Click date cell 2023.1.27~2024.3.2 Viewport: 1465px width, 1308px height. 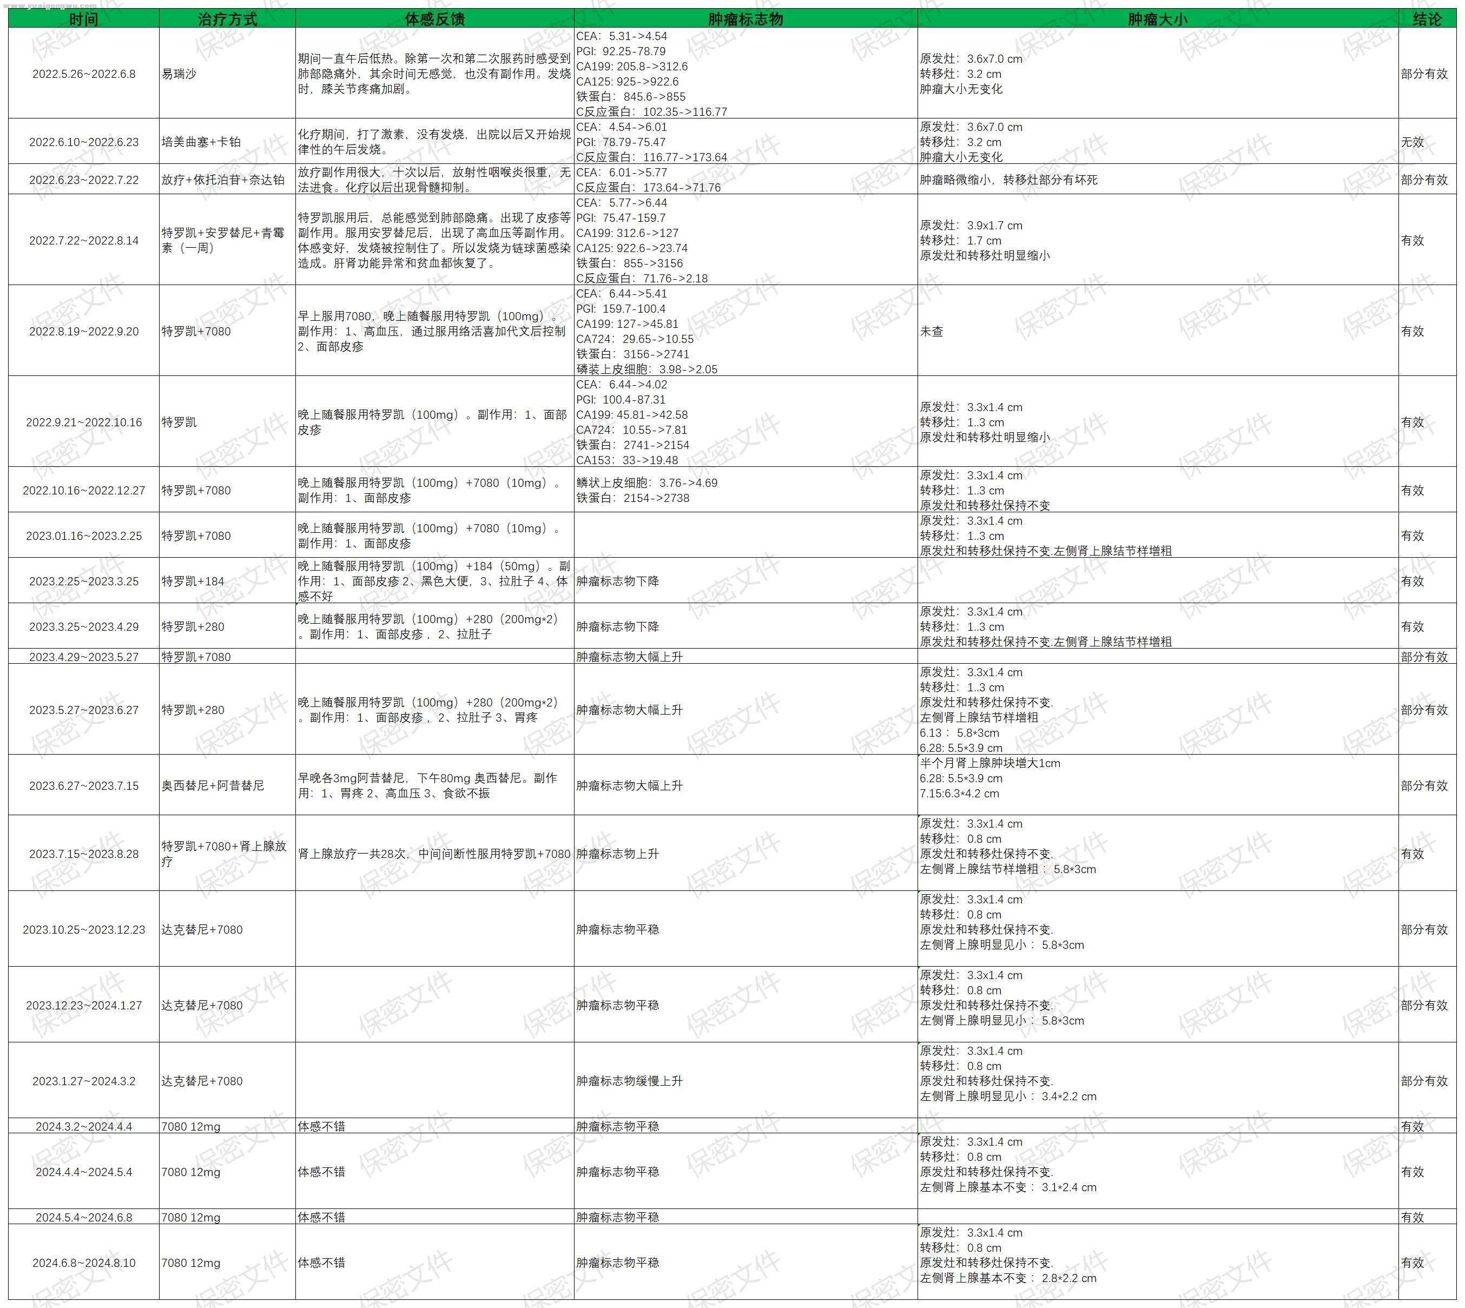point(84,1081)
